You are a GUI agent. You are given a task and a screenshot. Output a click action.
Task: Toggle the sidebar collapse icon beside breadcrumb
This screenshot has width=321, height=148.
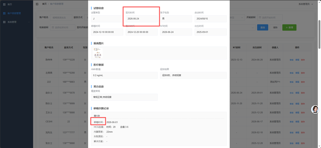(37, 4)
